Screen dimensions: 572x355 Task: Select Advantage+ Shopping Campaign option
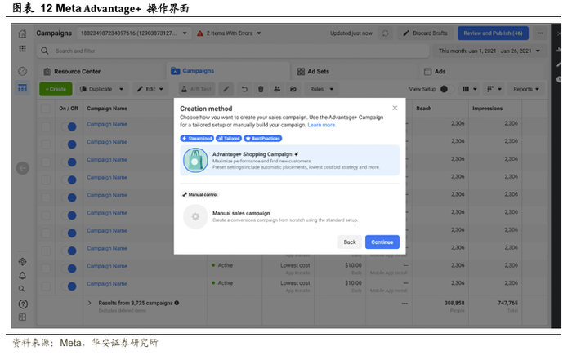(x=289, y=161)
